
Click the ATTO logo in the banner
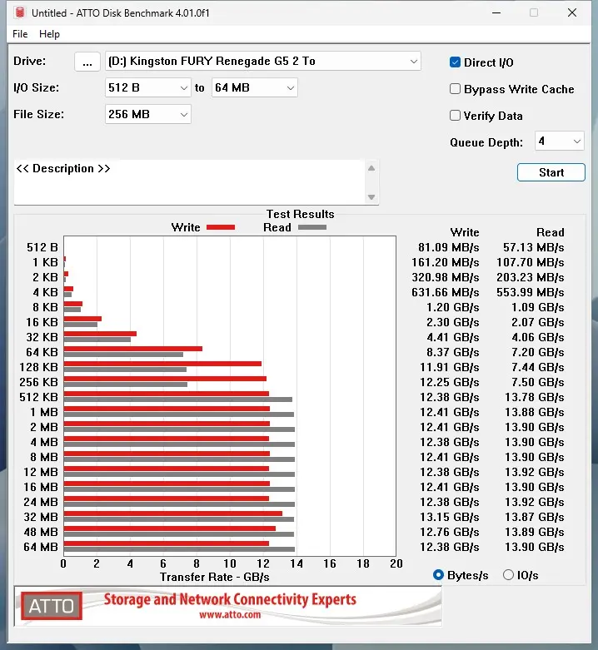(x=52, y=606)
